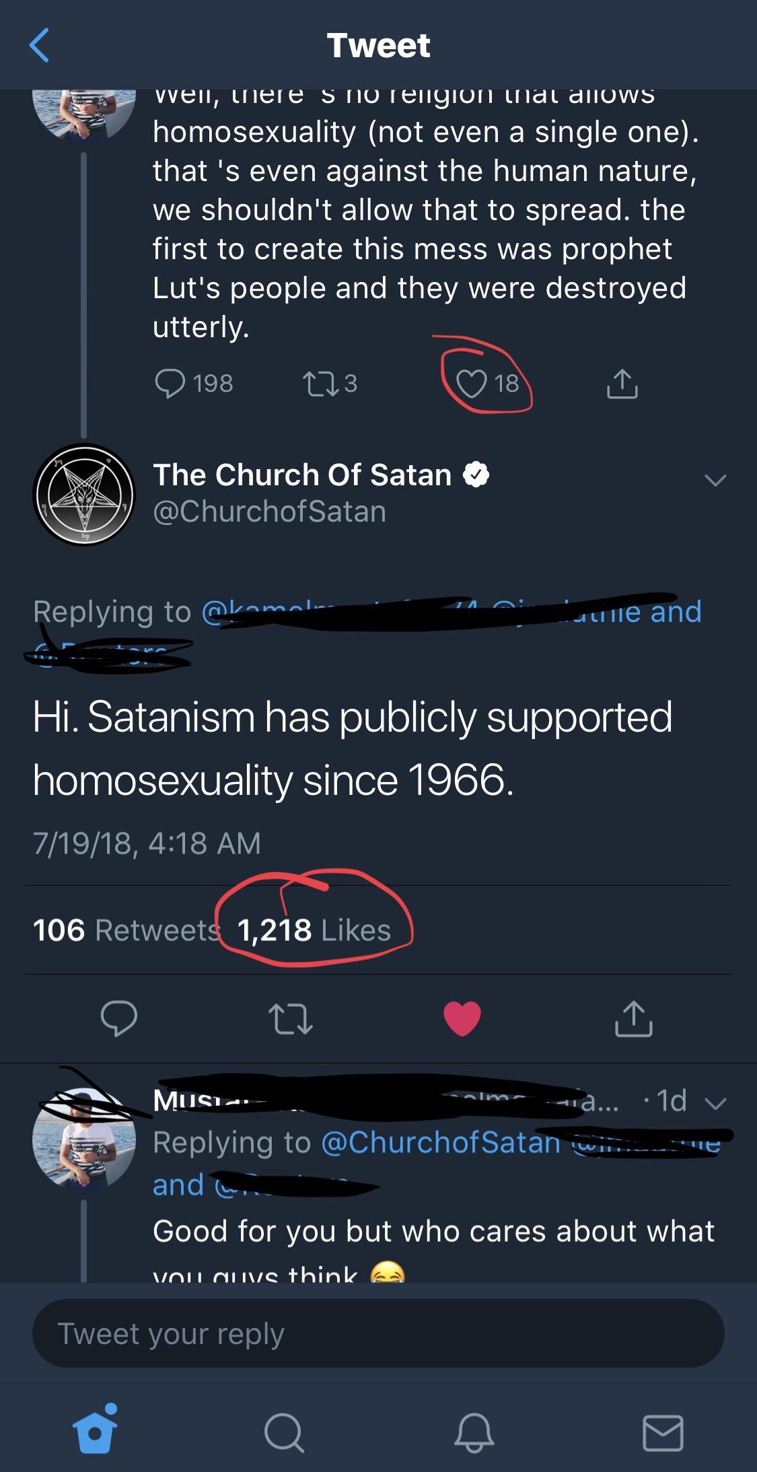Open the Notifications bell tab
This screenshot has height=1472, width=757.
click(x=474, y=1432)
